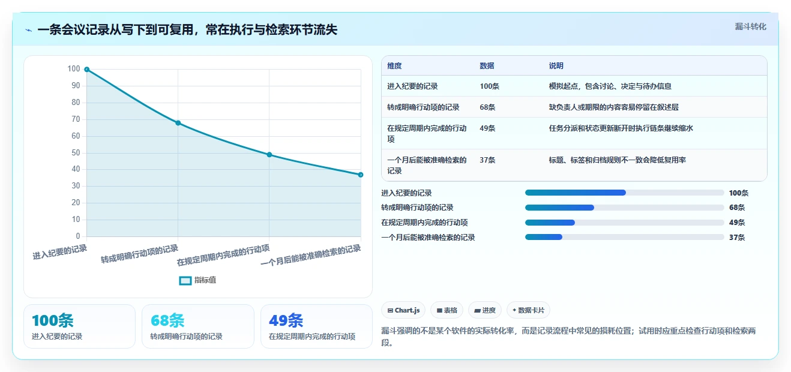Click the chart data point at 37
This screenshot has width=791, height=372.
coord(361,175)
